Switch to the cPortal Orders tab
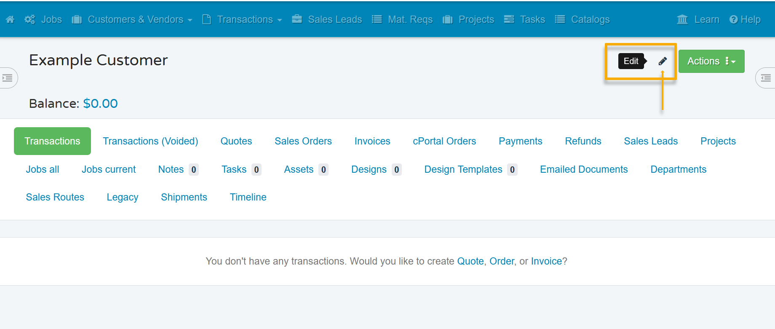This screenshot has width=775, height=329. click(x=444, y=141)
